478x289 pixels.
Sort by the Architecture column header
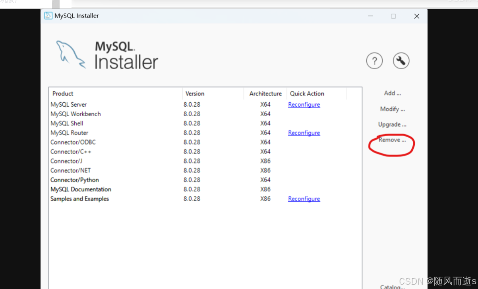[x=265, y=94]
